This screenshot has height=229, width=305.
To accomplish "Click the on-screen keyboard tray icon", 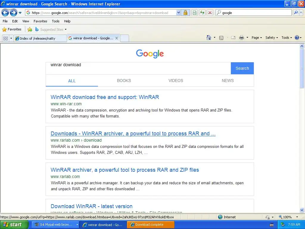I will [272, 225].
